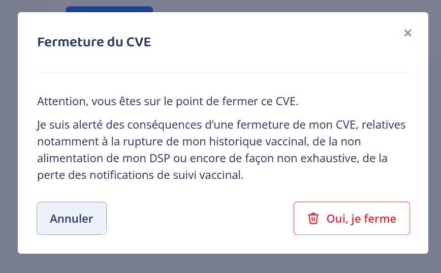Click the dimmed overlay above the dialog's right side

click(x=330, y=6)
